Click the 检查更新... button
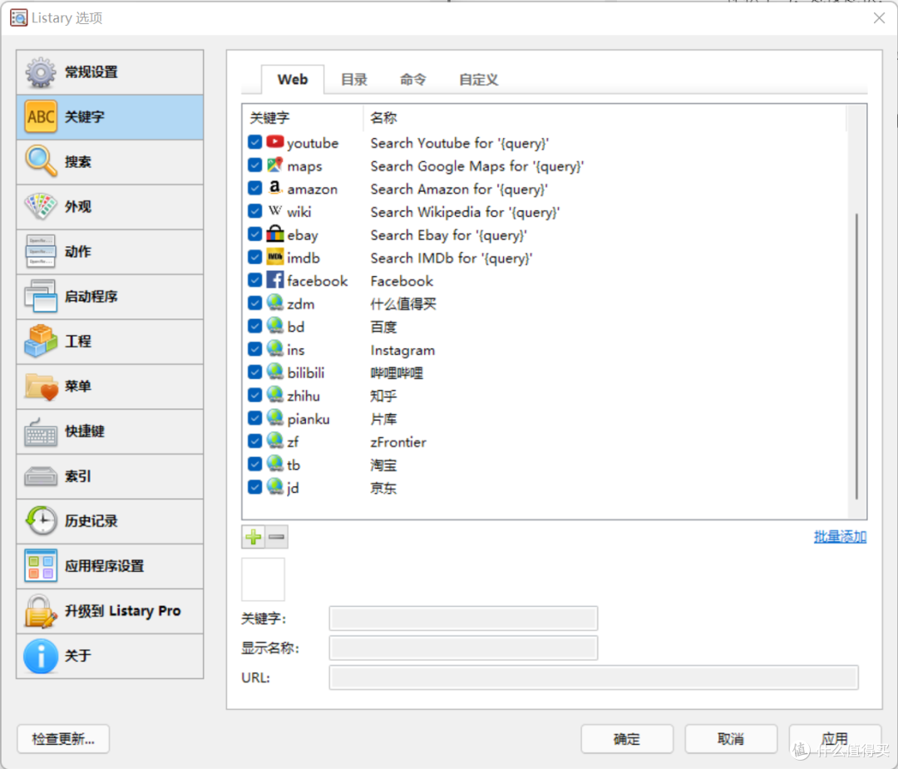898x769 pixels. tap(63, 738)
